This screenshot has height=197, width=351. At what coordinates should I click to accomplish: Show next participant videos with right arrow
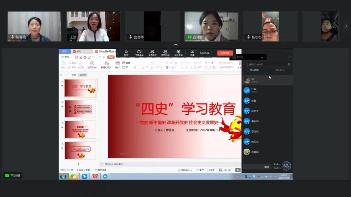click(346, 26)
